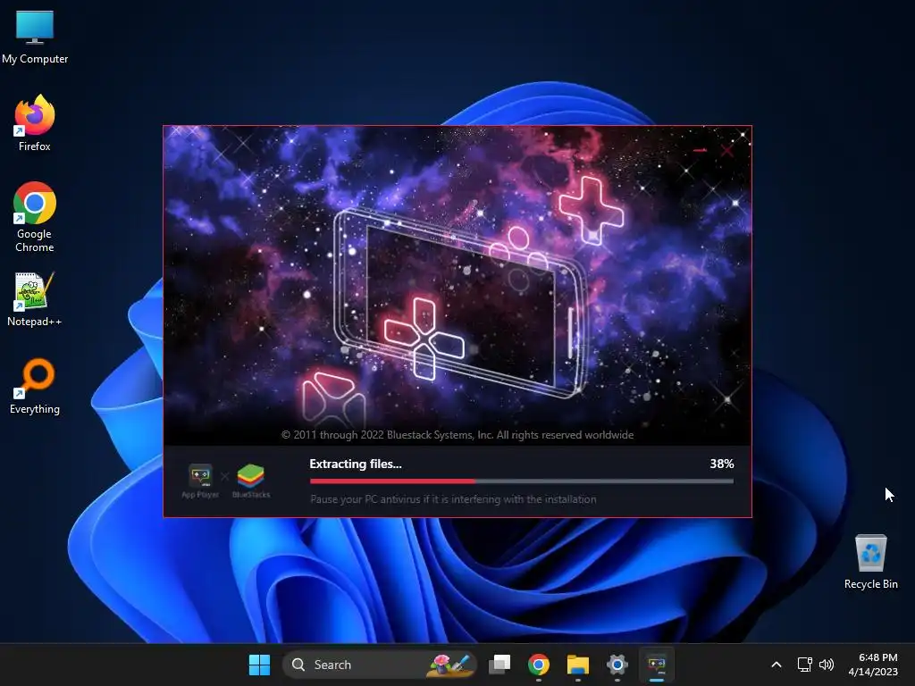
Task: Close the BlueStacks installer window
Action: 727,150
